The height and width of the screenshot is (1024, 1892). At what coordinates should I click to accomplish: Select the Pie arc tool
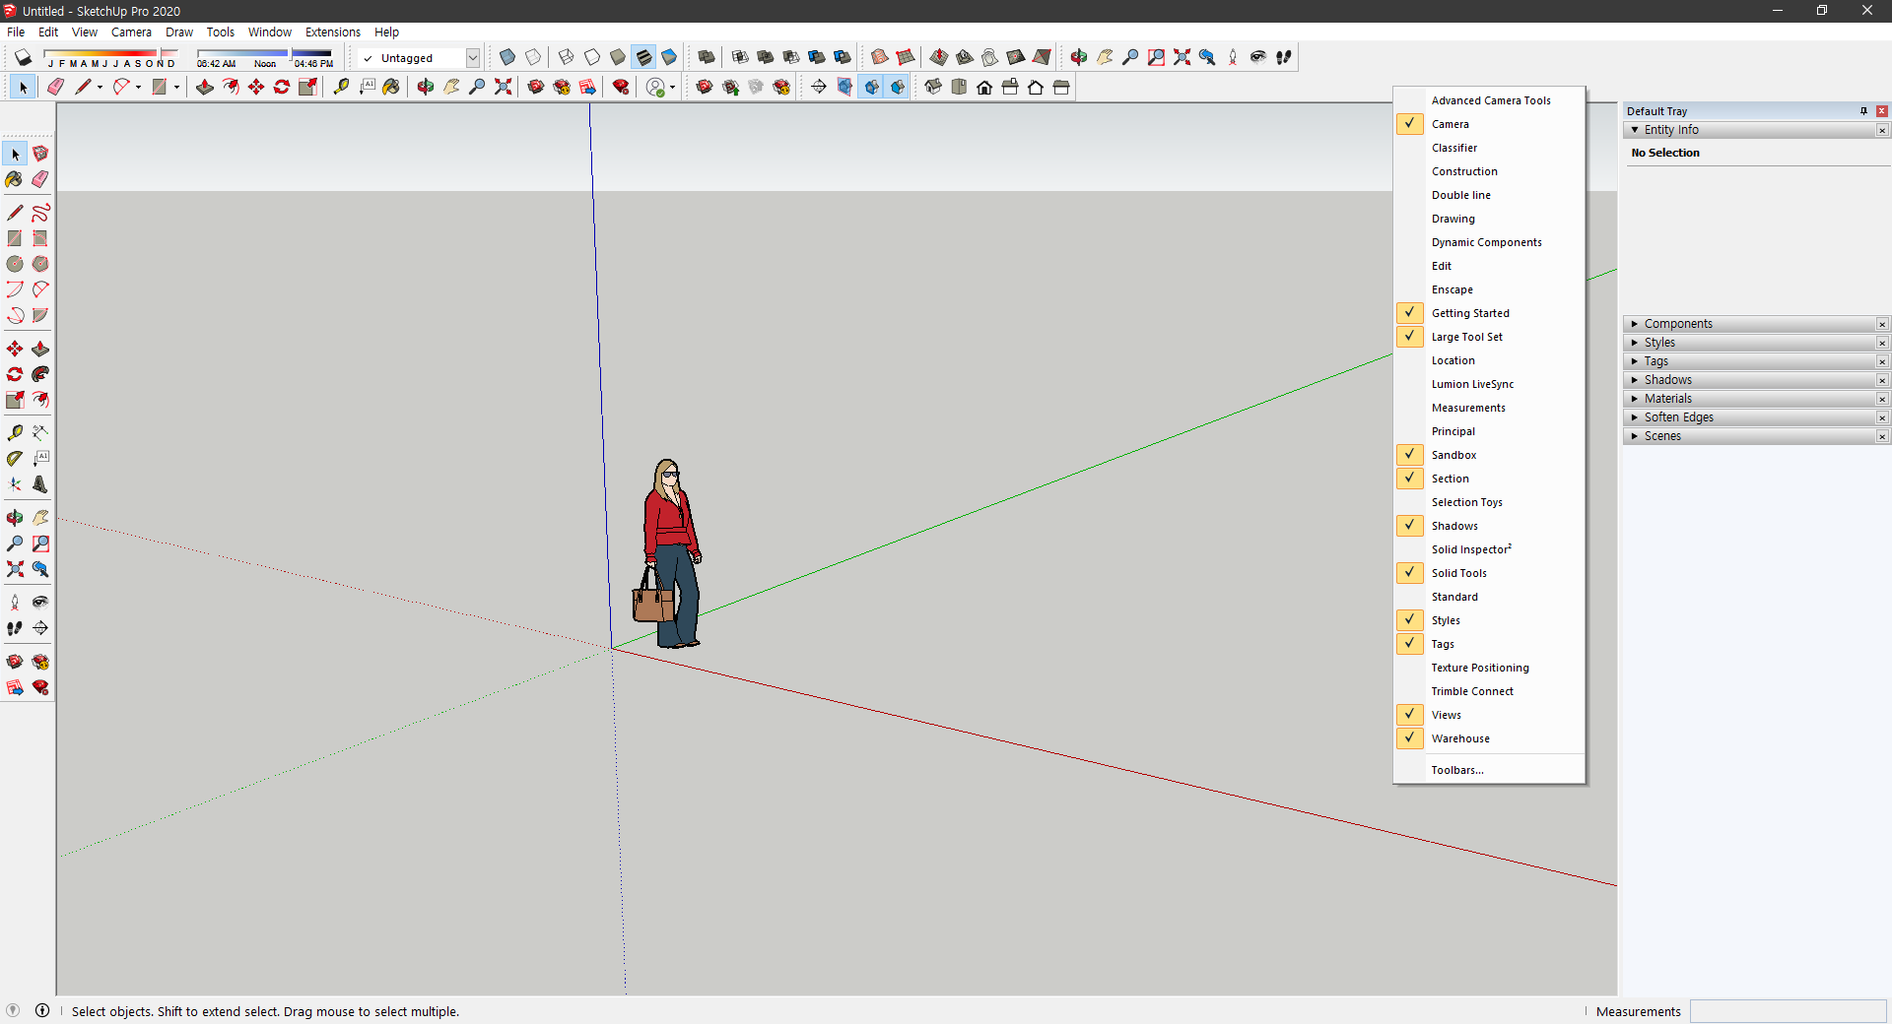click(40, 315)
